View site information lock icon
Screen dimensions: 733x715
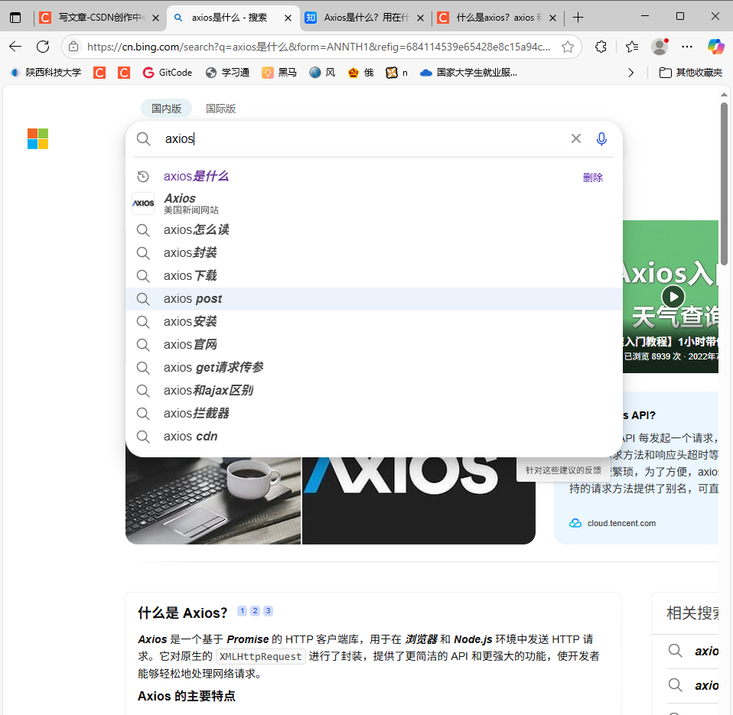(x=73, y=46)
